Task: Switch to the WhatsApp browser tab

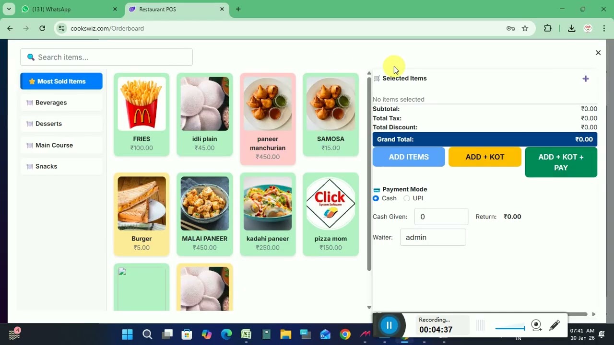Action: pos(70,9)
